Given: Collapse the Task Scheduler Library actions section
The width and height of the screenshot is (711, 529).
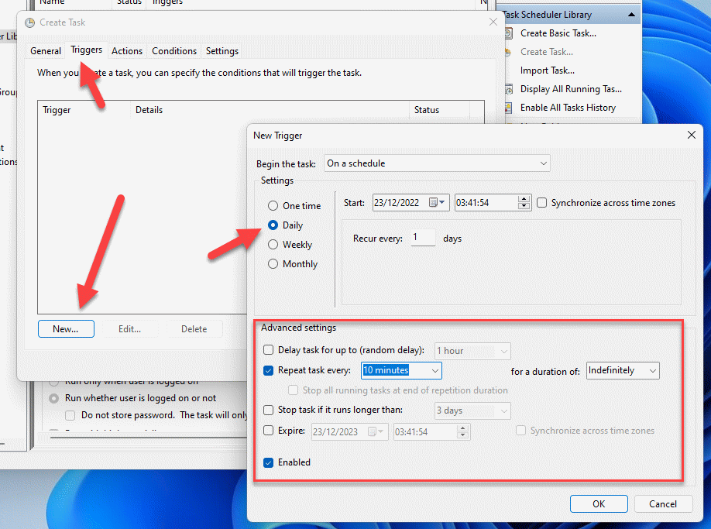Looking at the screenshot, I should click(631, 15).
